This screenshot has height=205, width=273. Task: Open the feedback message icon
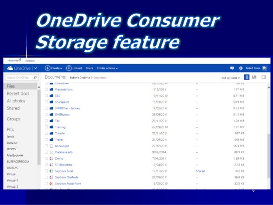pos(232,68)
